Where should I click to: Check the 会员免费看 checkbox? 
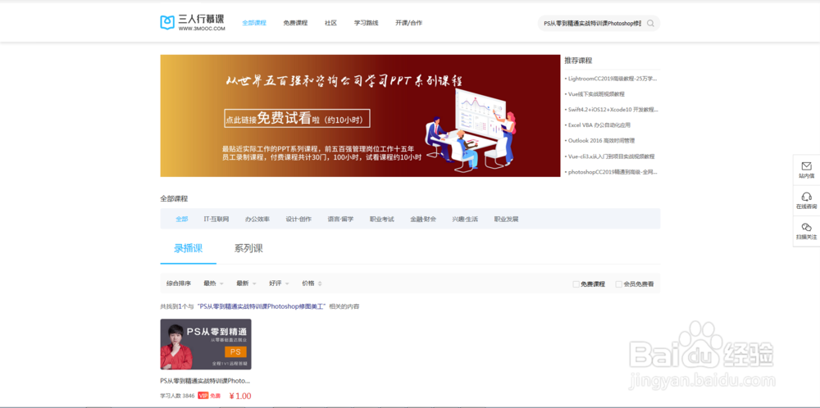pos(618,284)
